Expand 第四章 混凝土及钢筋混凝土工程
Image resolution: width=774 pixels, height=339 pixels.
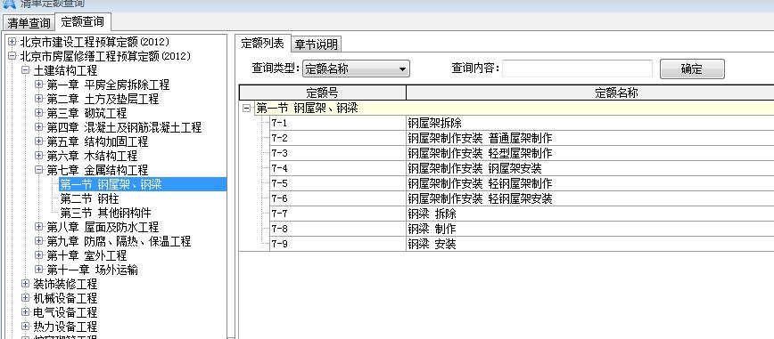point(39,127)
